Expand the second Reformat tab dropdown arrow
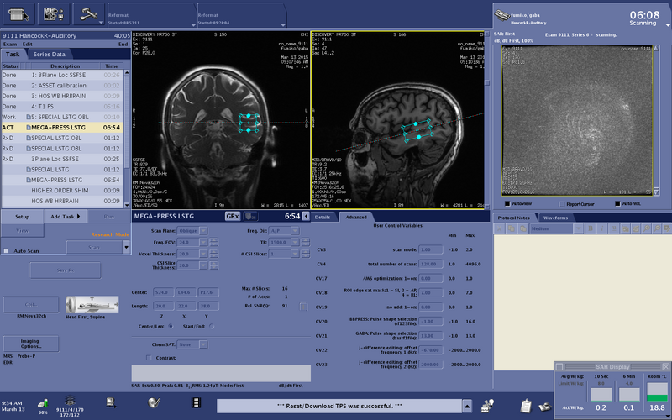 pos(283,25)
